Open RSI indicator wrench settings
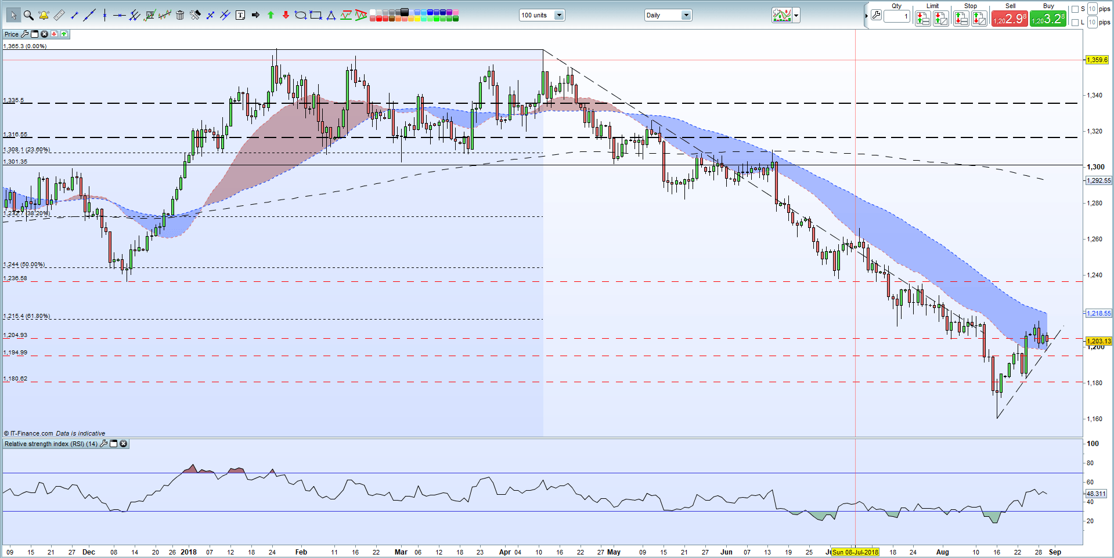The width and height of the screenshot is (1114, 558). 104,444
